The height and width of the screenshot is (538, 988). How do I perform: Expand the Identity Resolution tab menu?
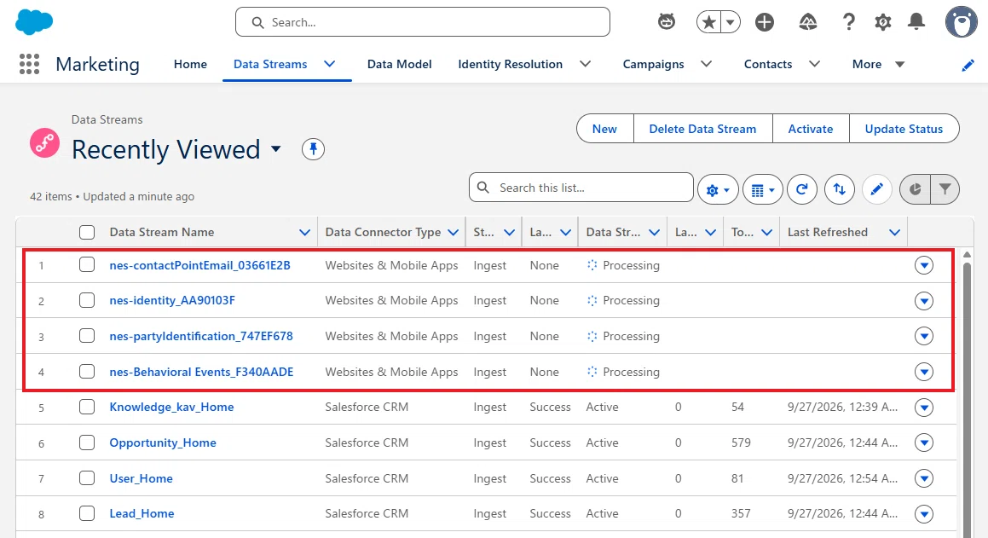[x=586, y=64]
